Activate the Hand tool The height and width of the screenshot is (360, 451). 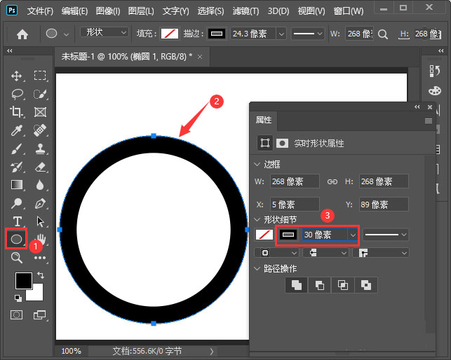(x=40, y=240)
